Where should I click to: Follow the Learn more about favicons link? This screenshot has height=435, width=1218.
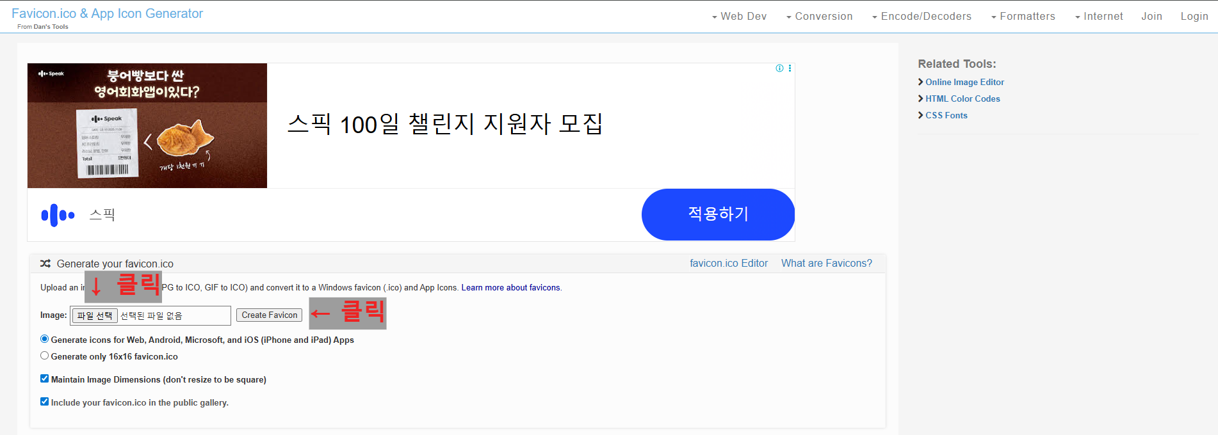click(510, 288)
